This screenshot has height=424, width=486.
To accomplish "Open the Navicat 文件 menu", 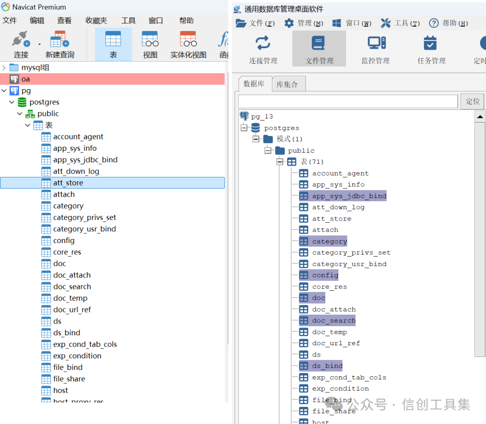I will 9,20.
